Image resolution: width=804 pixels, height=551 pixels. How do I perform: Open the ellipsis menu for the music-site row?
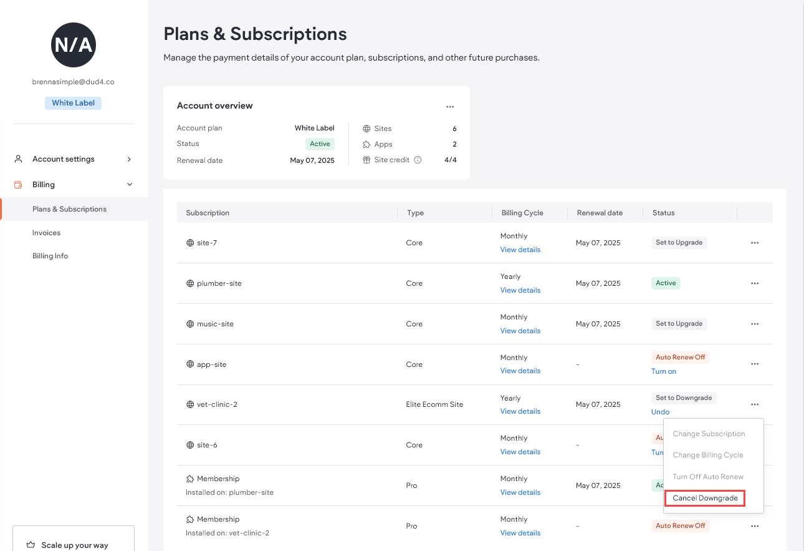click(755, 323)
